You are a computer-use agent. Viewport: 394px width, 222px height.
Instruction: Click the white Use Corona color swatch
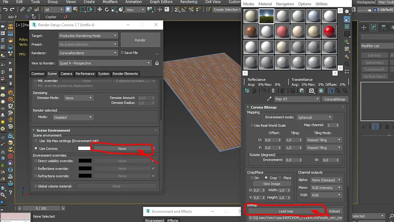84,148
